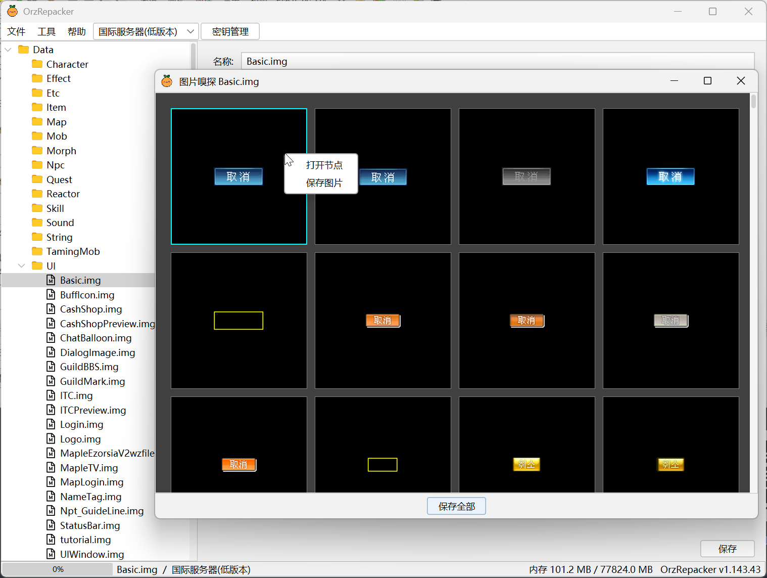Click the Mob folder icon
The image size is (767, 578).
(37, 136)
